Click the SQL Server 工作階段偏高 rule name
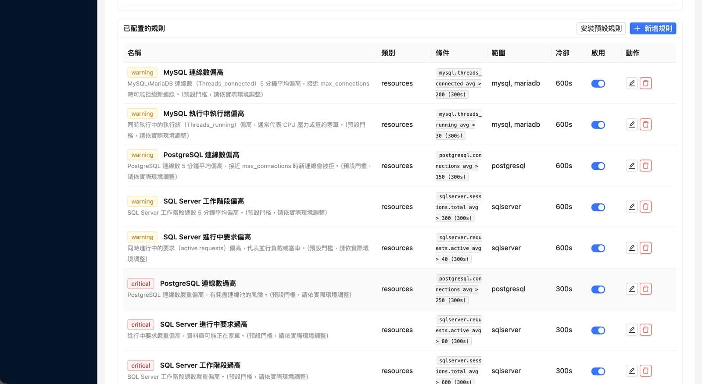This screenshot has width=702, height=384. (x=204, y=201)
